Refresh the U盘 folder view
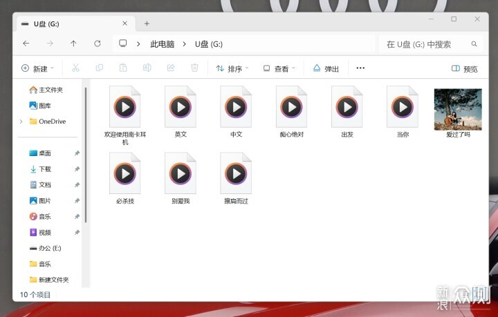The width and height of the screenshot is (498, 317). tap(98, 44)
